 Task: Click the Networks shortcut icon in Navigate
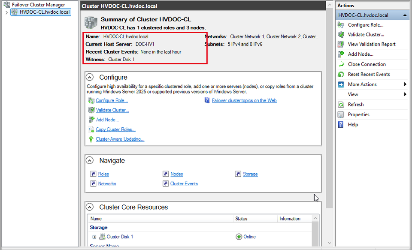coord(93,184)
